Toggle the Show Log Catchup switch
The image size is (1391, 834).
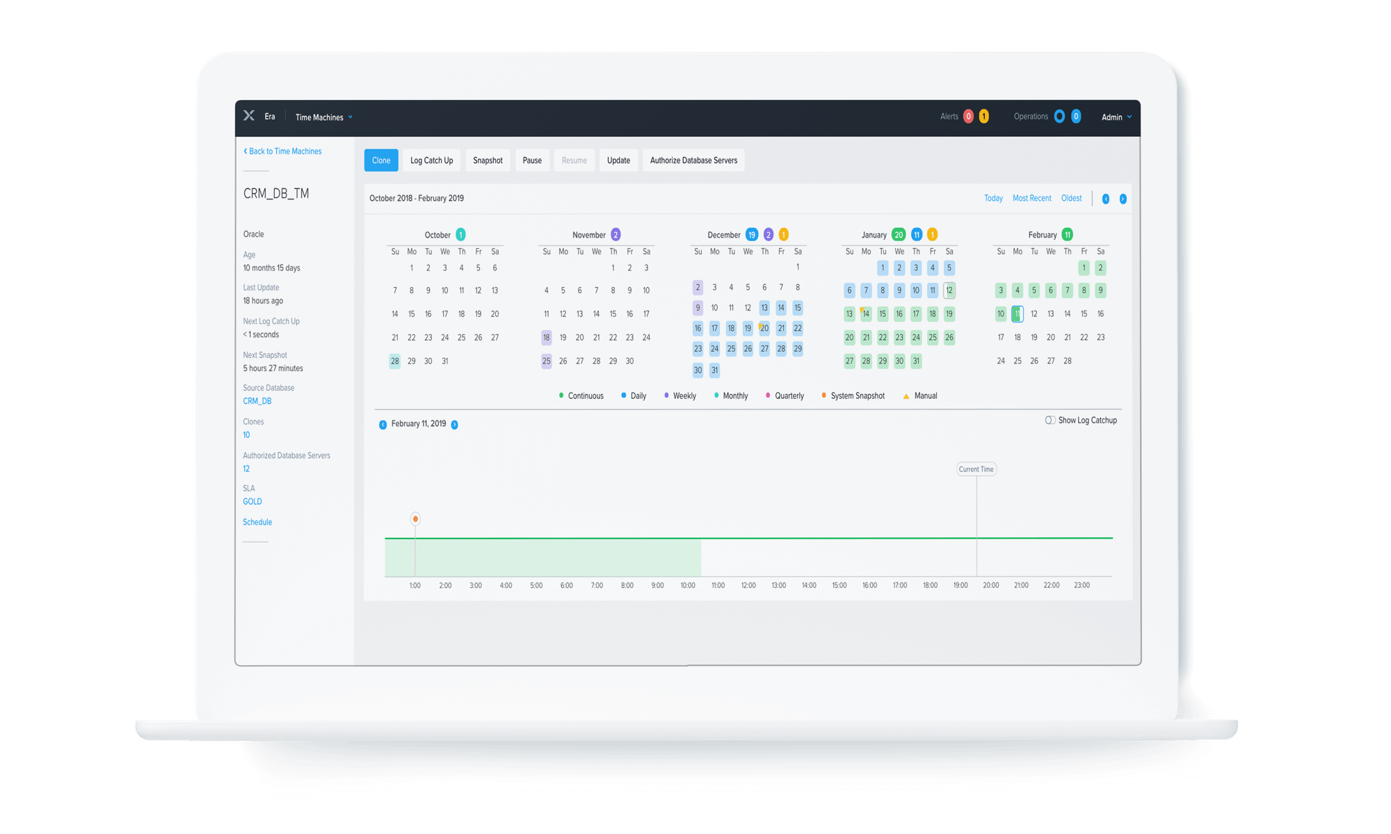pyautogui.click(x=1050, y=420)
